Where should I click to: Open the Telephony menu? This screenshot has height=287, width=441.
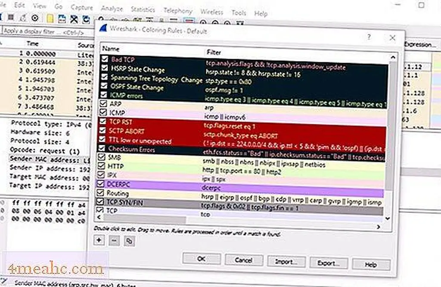[178, 11]
